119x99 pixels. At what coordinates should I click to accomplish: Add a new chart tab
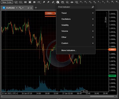pyautogui.click(x=36, y=8)
